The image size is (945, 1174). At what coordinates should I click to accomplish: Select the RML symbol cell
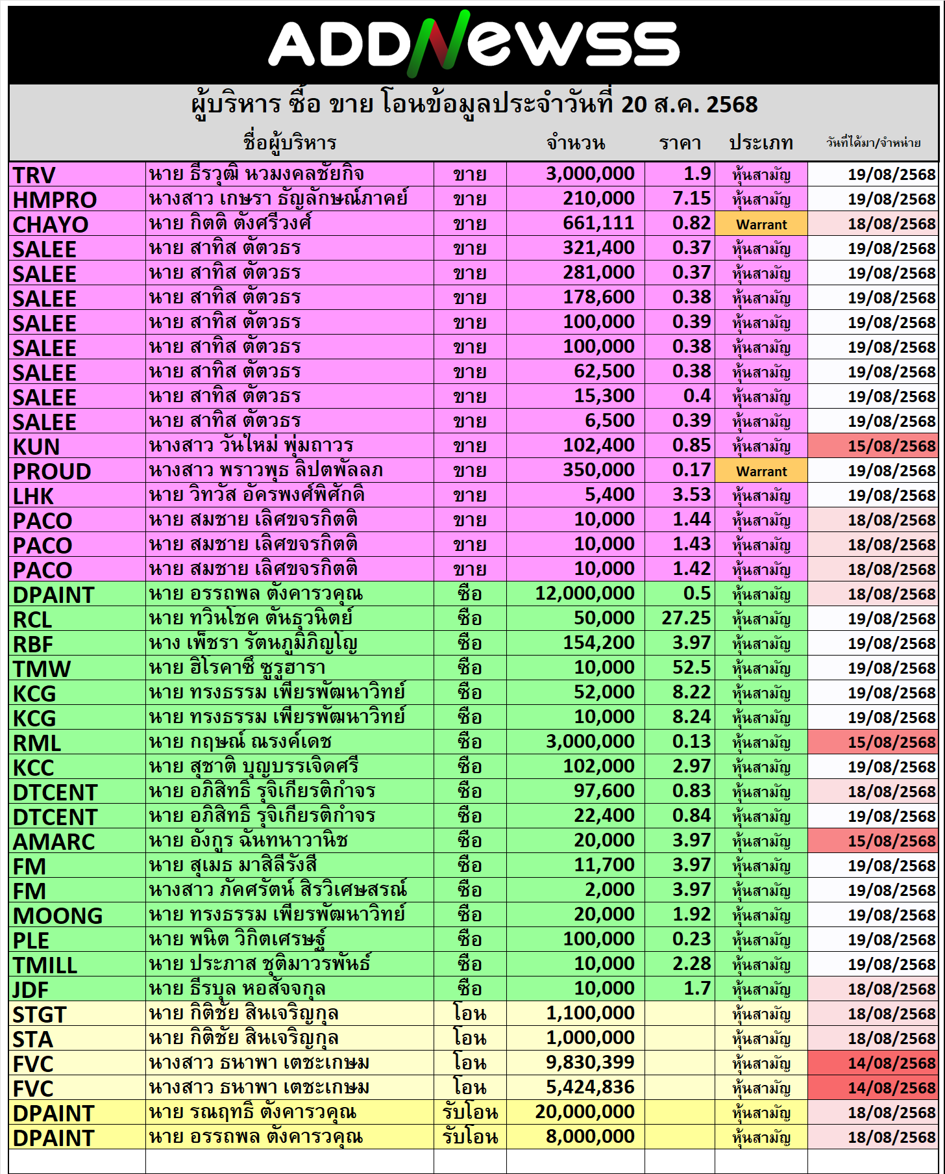tap(78, 743)
